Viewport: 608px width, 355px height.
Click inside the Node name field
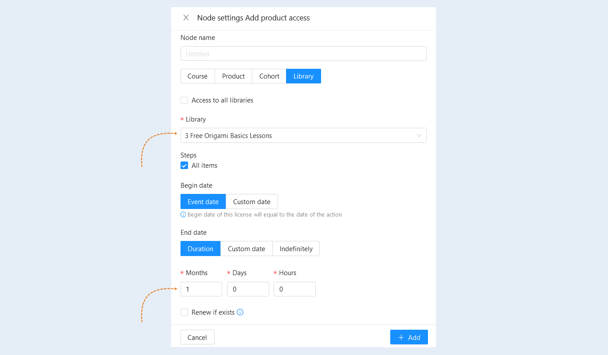(303, 54)
